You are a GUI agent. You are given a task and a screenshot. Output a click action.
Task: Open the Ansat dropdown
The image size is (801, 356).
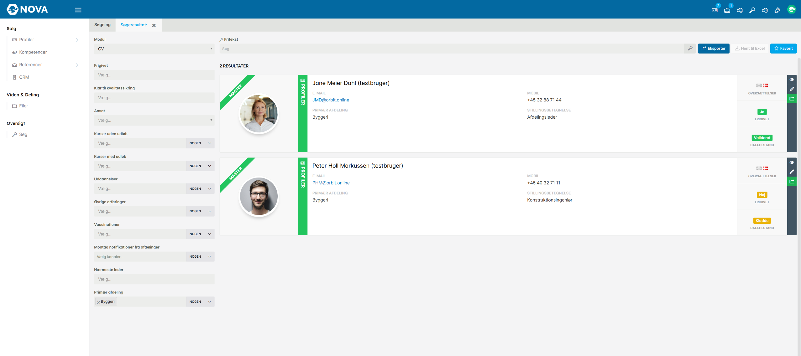(x=154, y=120)
